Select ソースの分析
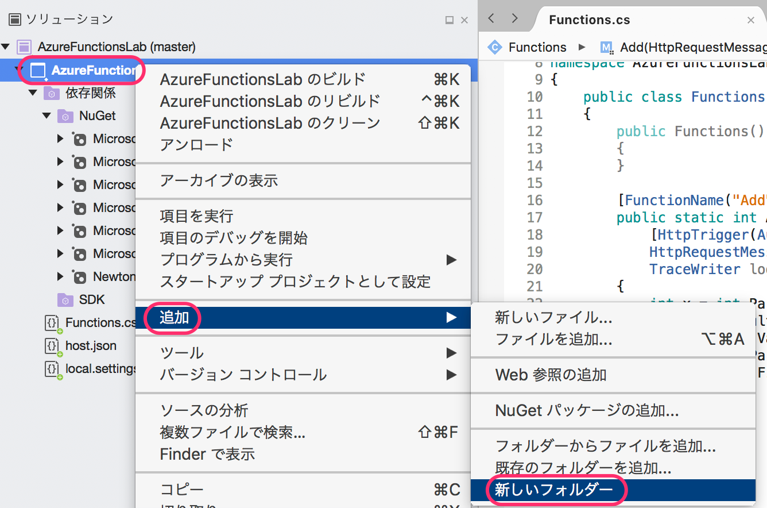 (303, 410)
